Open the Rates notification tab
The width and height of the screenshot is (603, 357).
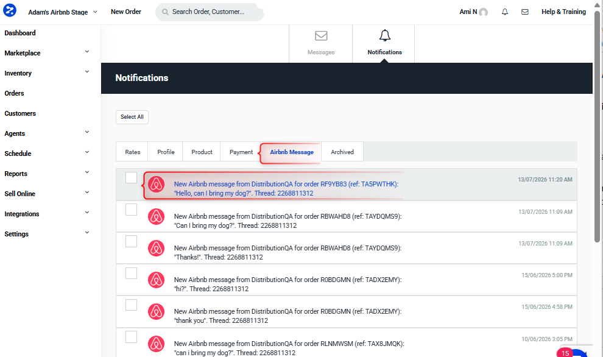point(132,152)
